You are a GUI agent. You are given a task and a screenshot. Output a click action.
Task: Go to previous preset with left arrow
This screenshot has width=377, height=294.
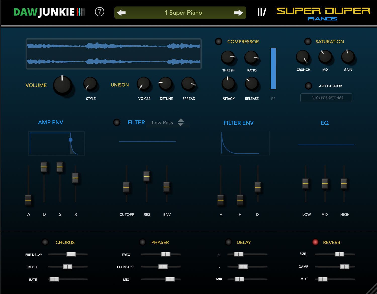point(121,13)
